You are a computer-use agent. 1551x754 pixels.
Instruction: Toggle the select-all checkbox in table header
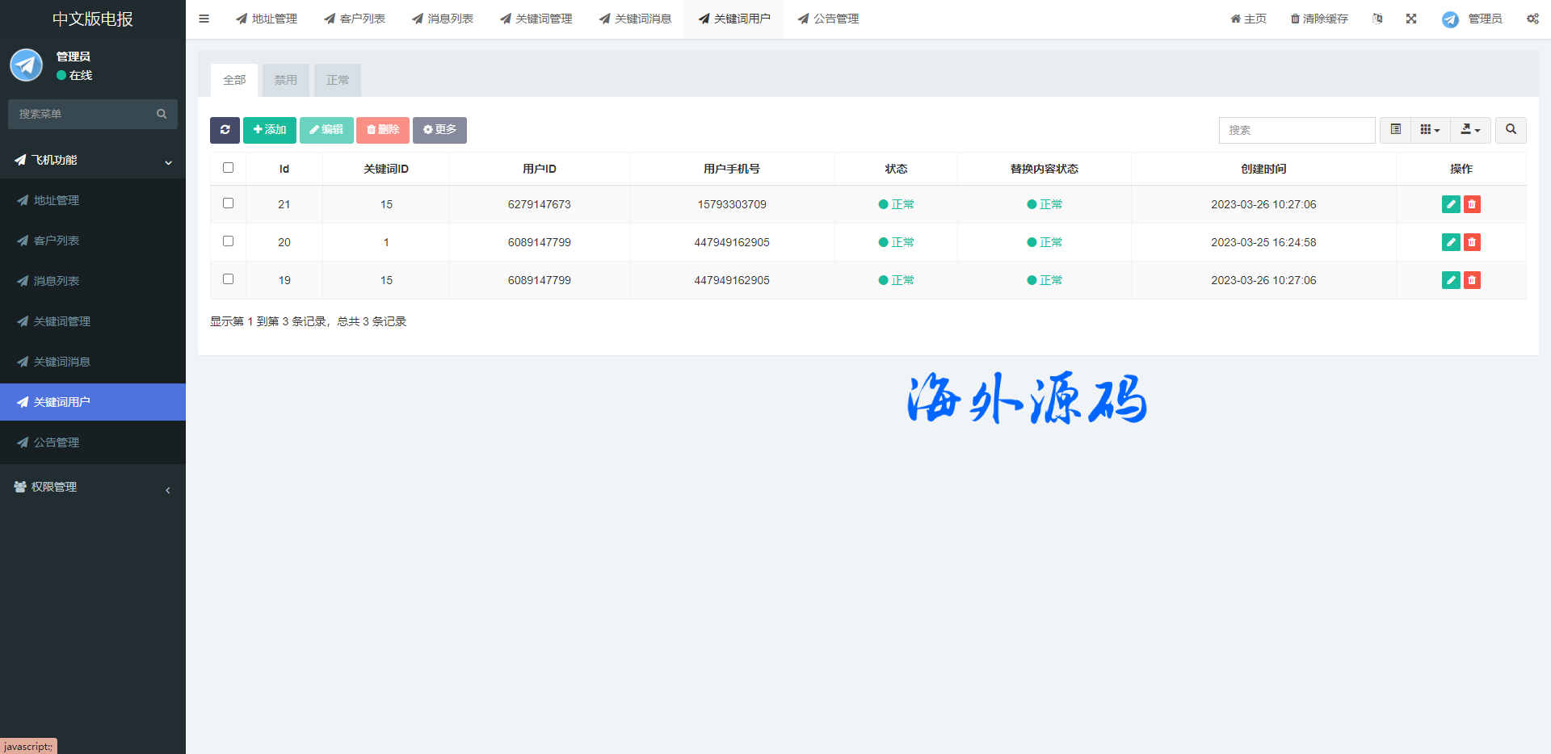coord(228,168)
